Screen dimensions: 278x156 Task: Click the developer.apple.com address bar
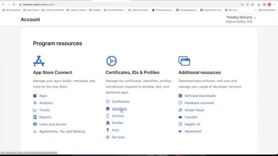point(129,5)
